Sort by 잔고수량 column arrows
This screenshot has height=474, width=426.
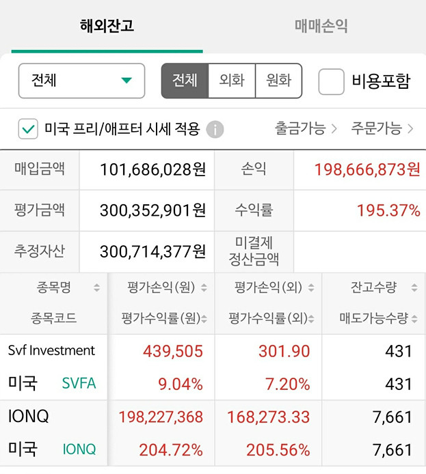tap(414, 287)
